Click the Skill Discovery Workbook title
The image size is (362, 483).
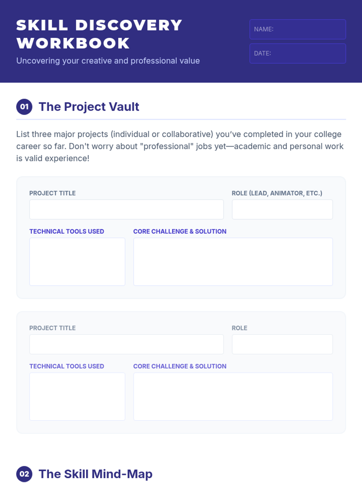99,34
